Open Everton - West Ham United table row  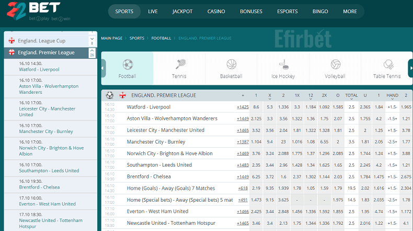pyautogui.click(x=157, y=212)
